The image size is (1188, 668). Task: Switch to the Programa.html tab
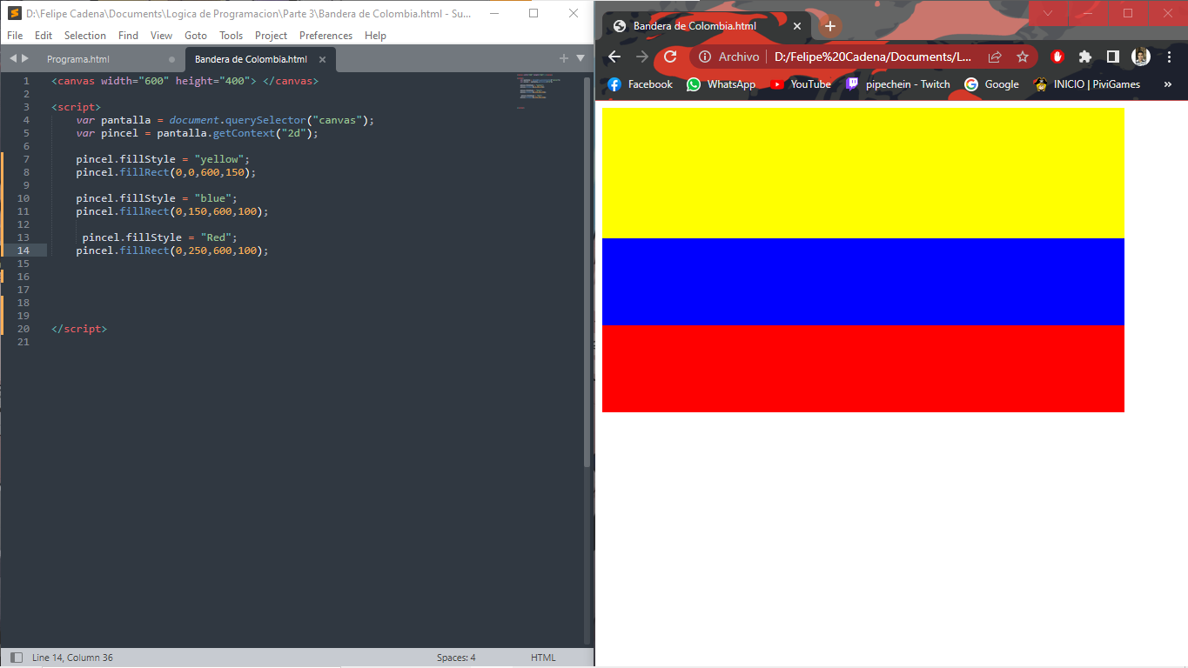pos(78,59)
